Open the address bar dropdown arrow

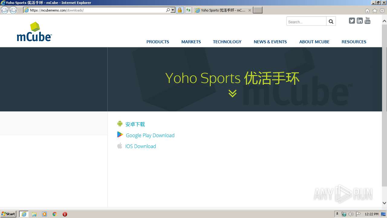point(173,10)
